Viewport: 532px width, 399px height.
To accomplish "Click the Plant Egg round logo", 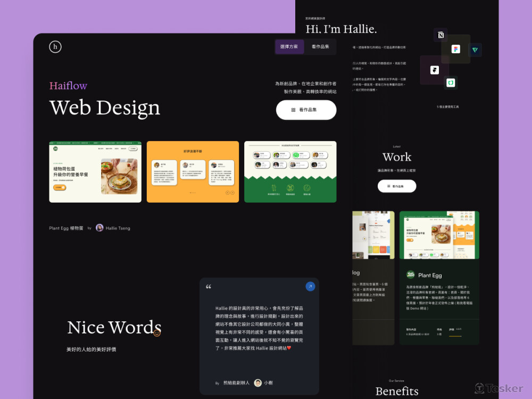I will point(411,275).
